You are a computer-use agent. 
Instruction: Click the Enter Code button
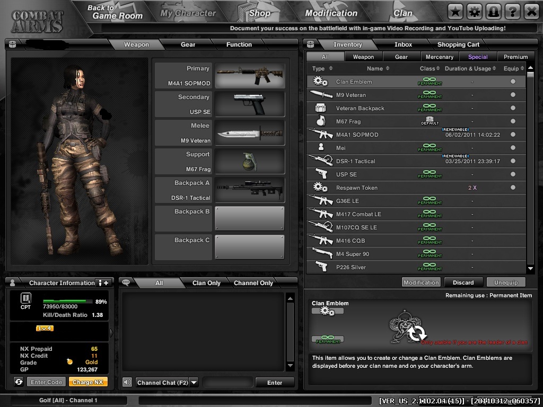(x=46, y=382)
